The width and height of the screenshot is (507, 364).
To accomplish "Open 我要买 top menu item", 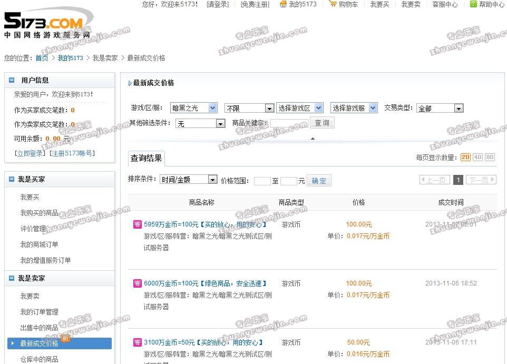I will pos(379,4).
